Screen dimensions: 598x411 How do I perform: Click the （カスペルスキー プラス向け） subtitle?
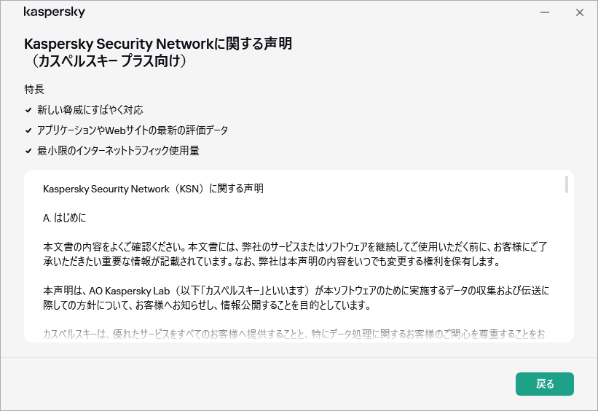coord(106,61)
